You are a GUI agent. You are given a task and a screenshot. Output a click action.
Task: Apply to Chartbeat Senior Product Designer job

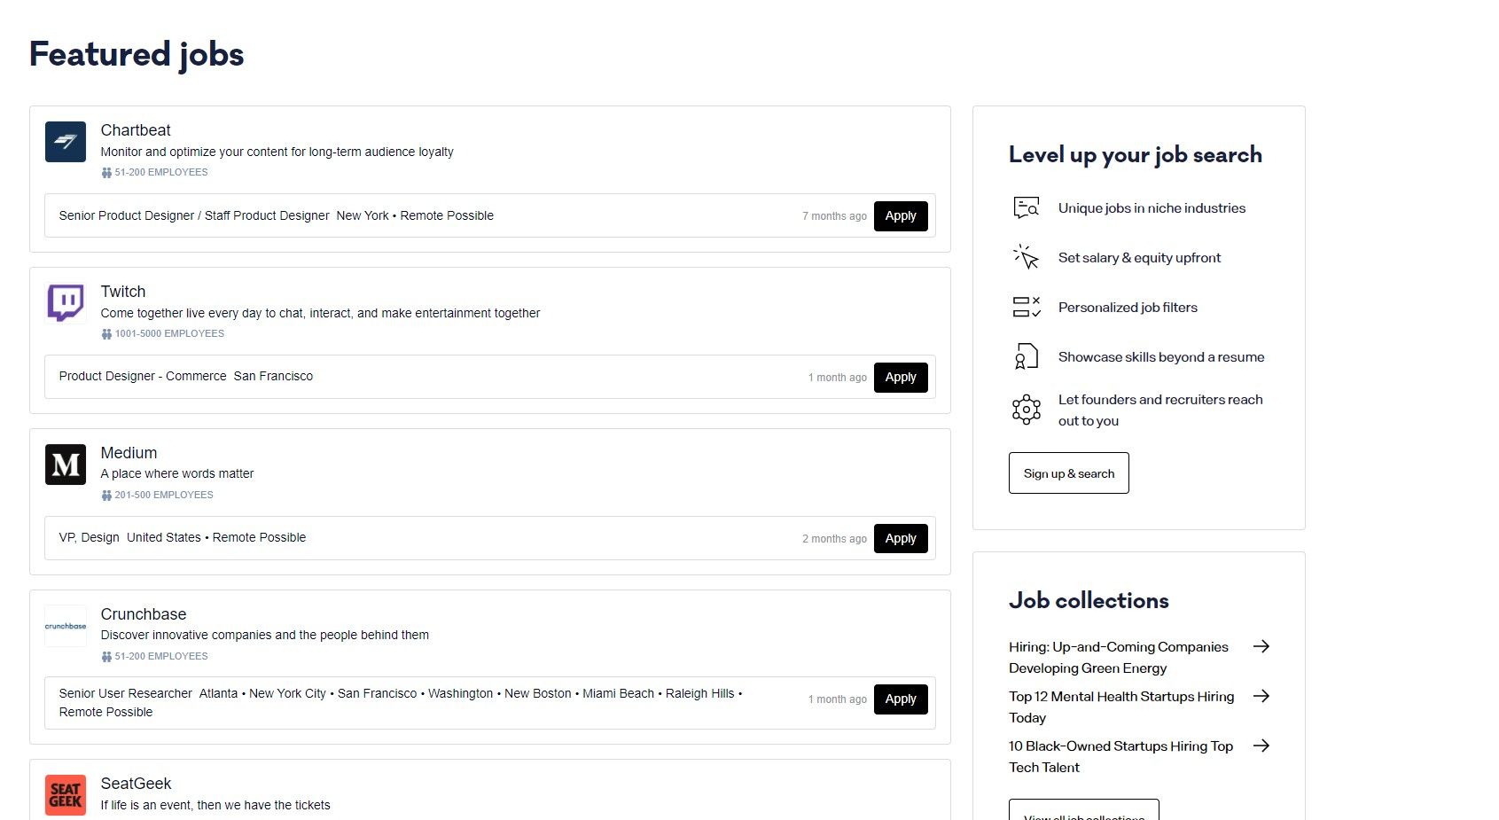click(x=901, y=216)
